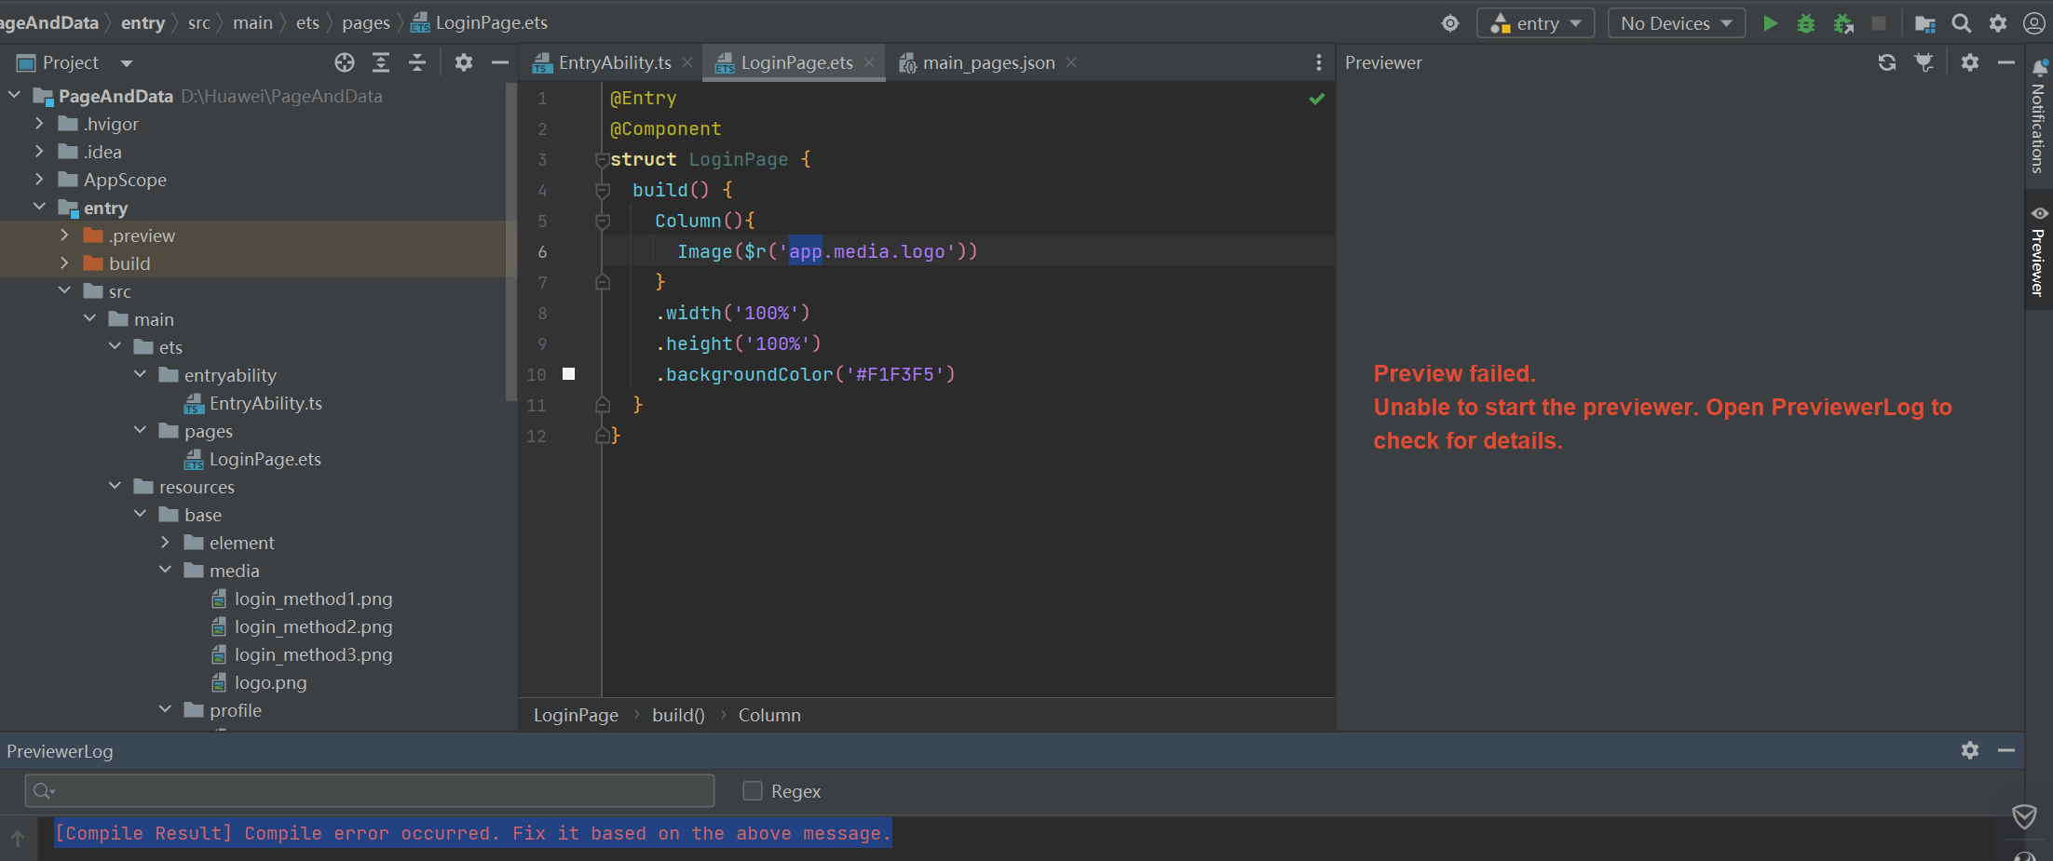
Task: Expand the element folder
Action: 165,542
